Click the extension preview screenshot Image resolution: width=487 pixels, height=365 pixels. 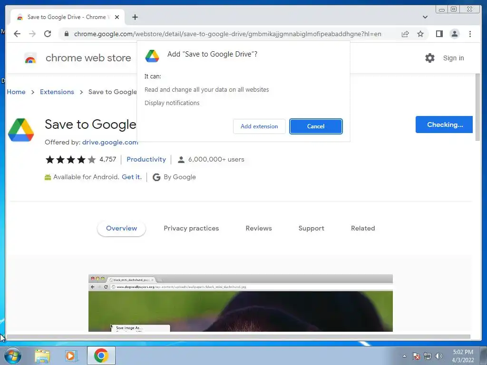click(240, 303)
